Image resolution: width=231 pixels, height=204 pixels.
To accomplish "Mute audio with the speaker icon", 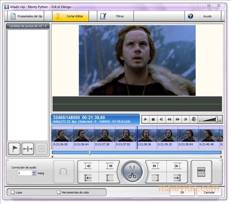I will coord(194,119).
